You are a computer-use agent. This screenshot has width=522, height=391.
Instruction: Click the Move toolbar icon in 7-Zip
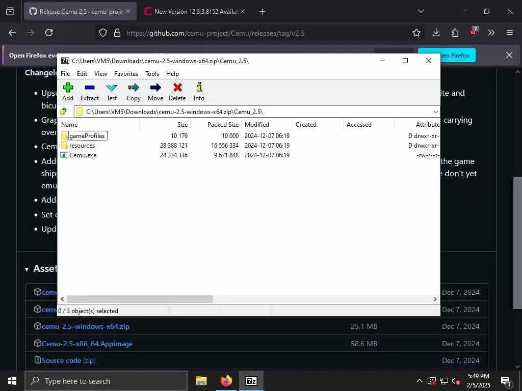155,92
